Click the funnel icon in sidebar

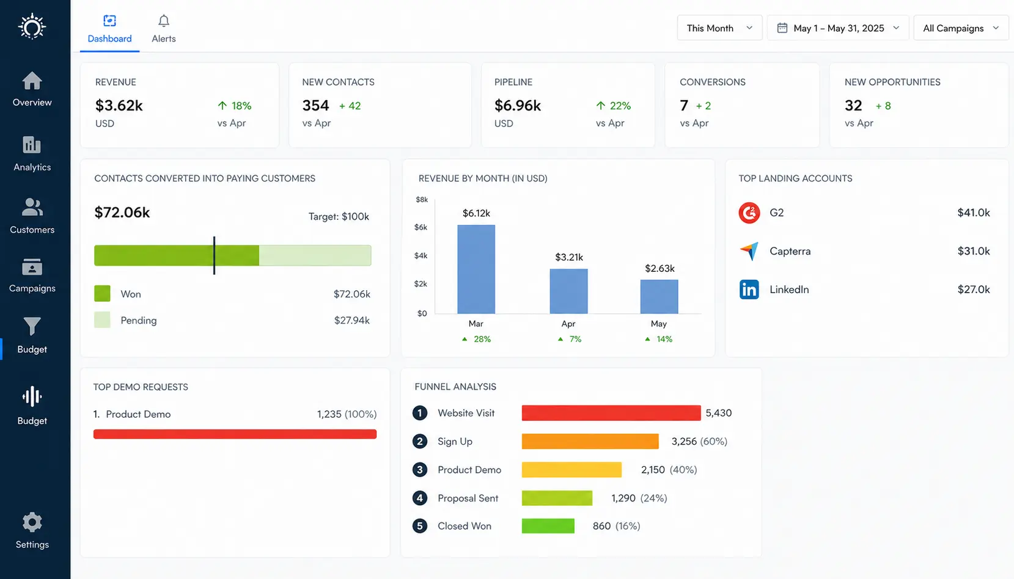pos(32,326)
